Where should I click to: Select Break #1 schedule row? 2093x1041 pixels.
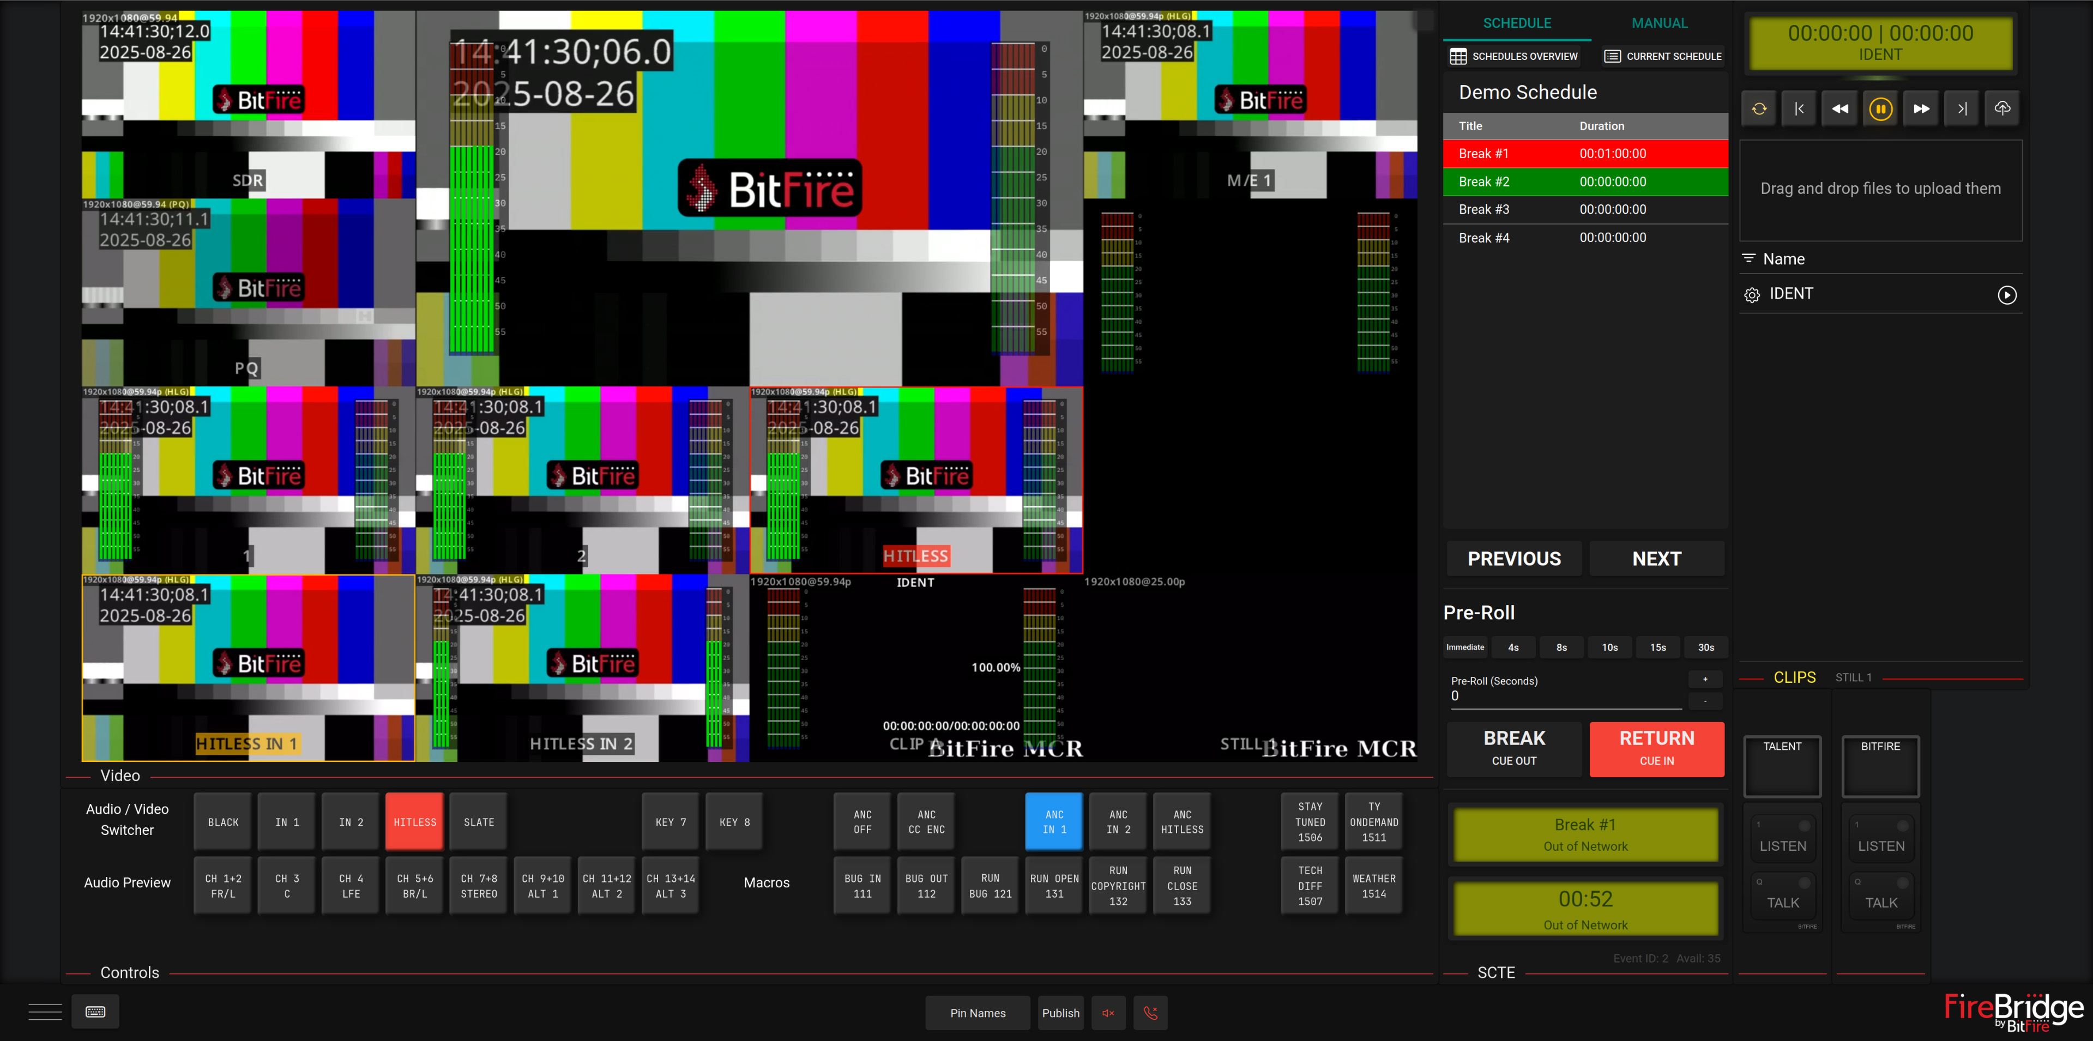(1585, 154)
